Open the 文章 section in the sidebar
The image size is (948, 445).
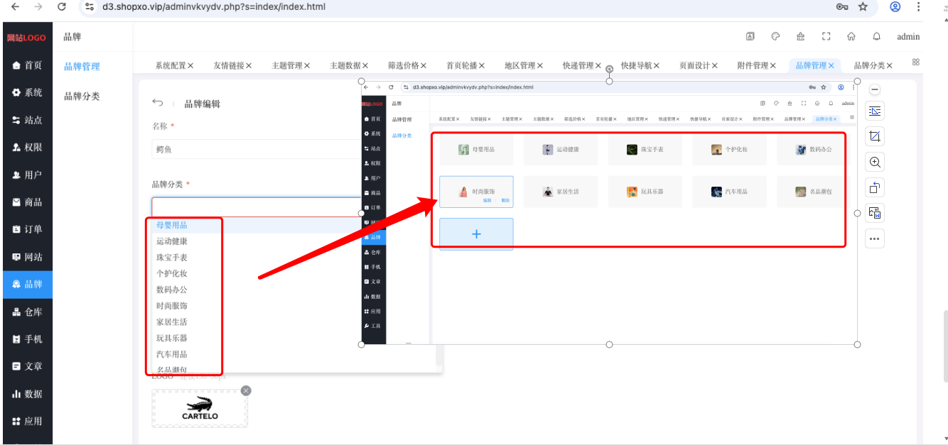pos(26,366)
